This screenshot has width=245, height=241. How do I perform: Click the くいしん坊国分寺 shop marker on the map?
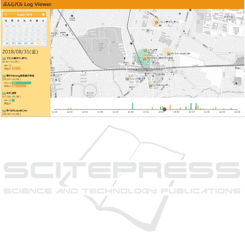(x=127, y=78)
